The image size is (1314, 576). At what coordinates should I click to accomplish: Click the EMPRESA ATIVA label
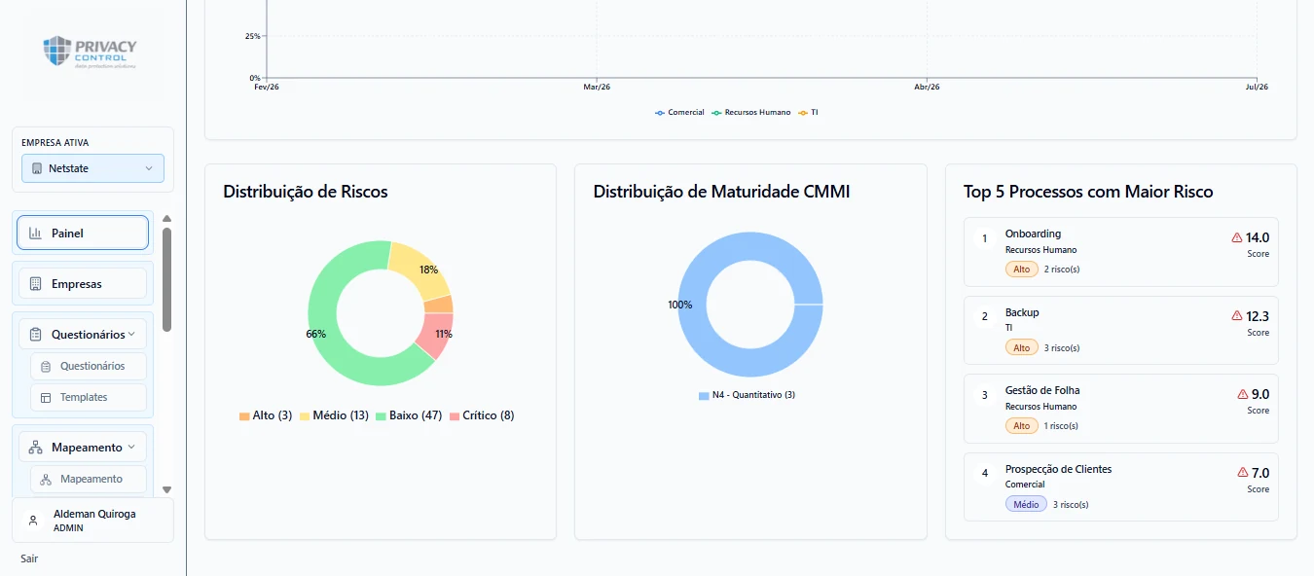[x=55, y=143]
